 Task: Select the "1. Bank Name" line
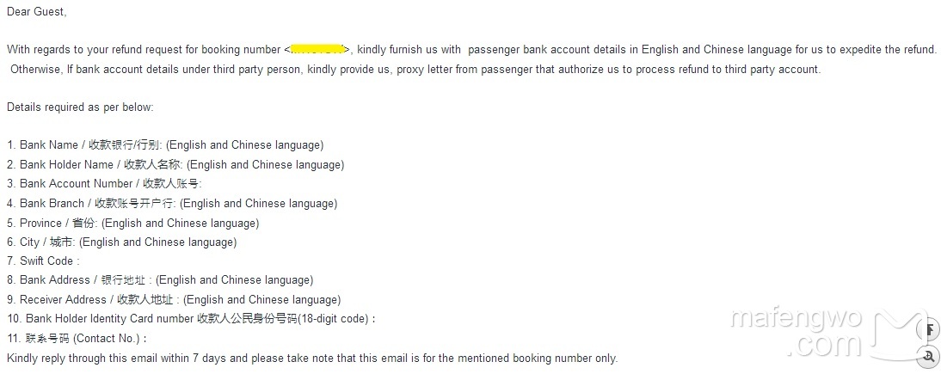pos(165,145)
